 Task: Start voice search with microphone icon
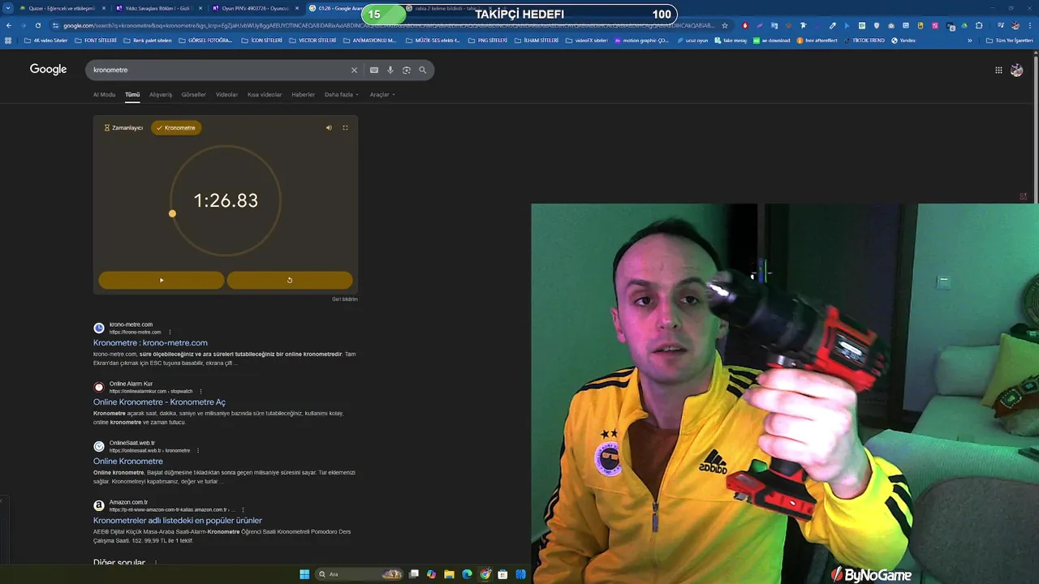tap(390, 70)
